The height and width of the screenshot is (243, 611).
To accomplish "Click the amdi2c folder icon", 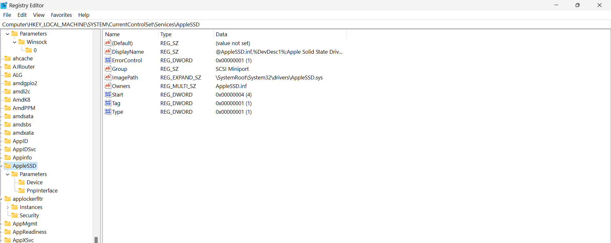I will coord(8,91).
